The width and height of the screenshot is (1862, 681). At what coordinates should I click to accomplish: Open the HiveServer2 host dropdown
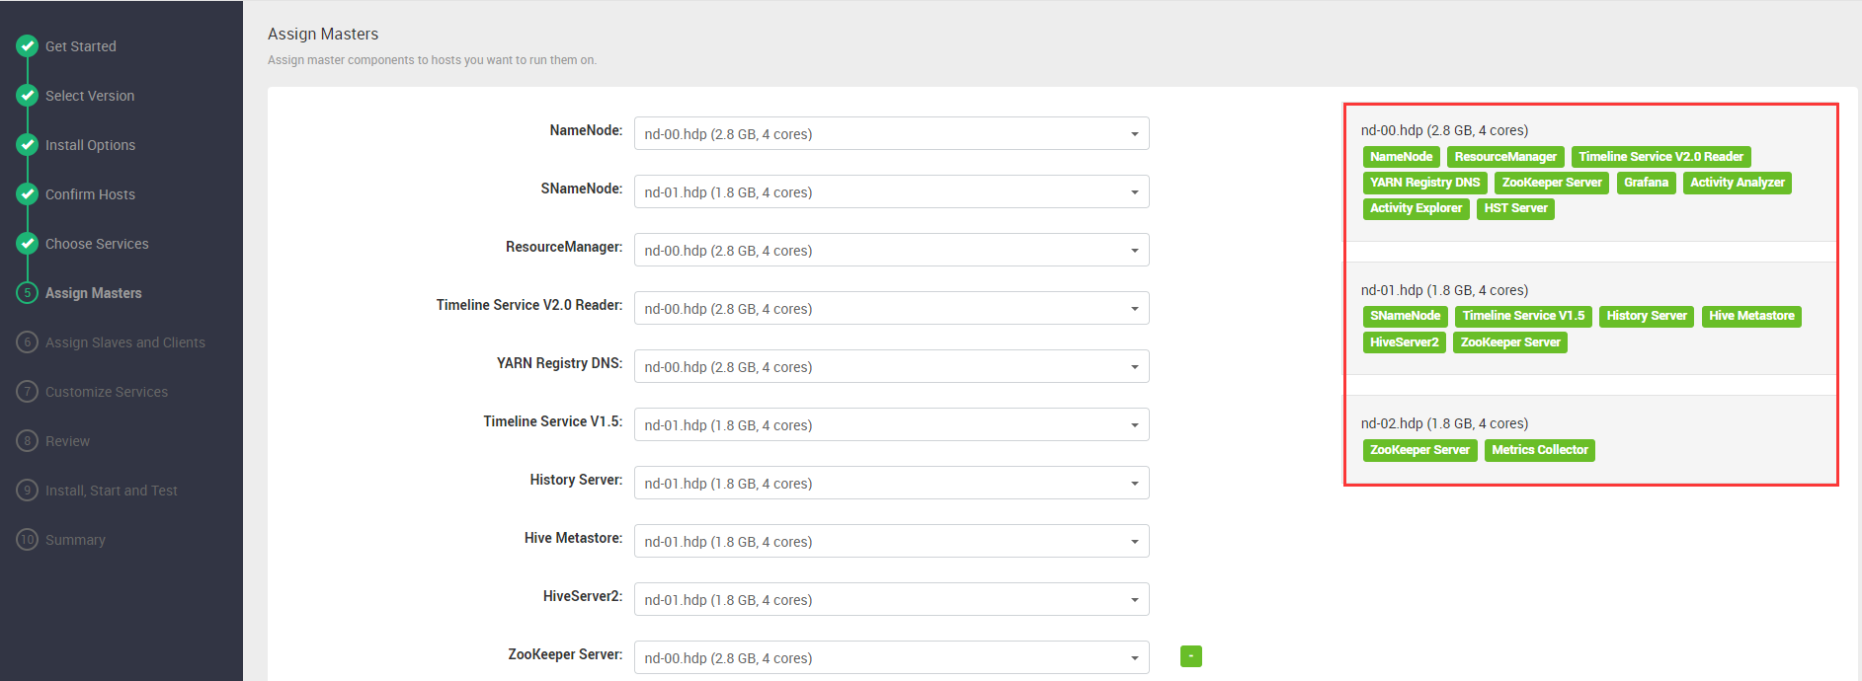point(892,599)
